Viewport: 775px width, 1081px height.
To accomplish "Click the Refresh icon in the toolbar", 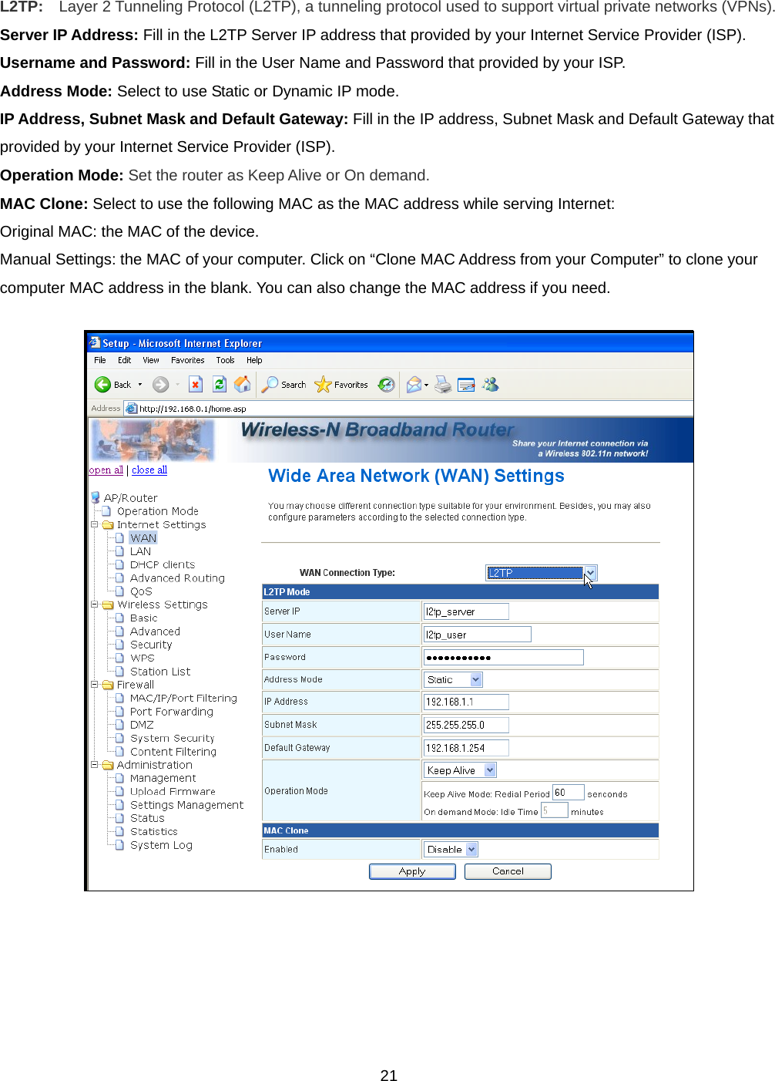I will click(219, 384).
